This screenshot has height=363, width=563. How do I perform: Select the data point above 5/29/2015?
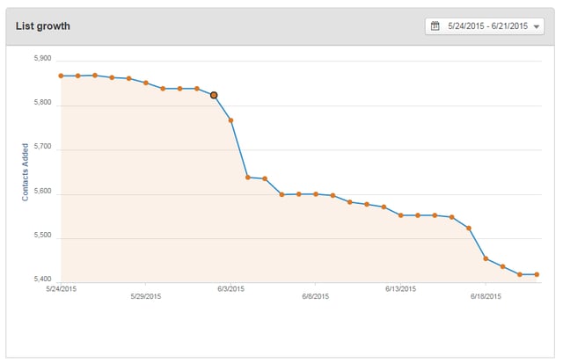(x=146, y=83)
